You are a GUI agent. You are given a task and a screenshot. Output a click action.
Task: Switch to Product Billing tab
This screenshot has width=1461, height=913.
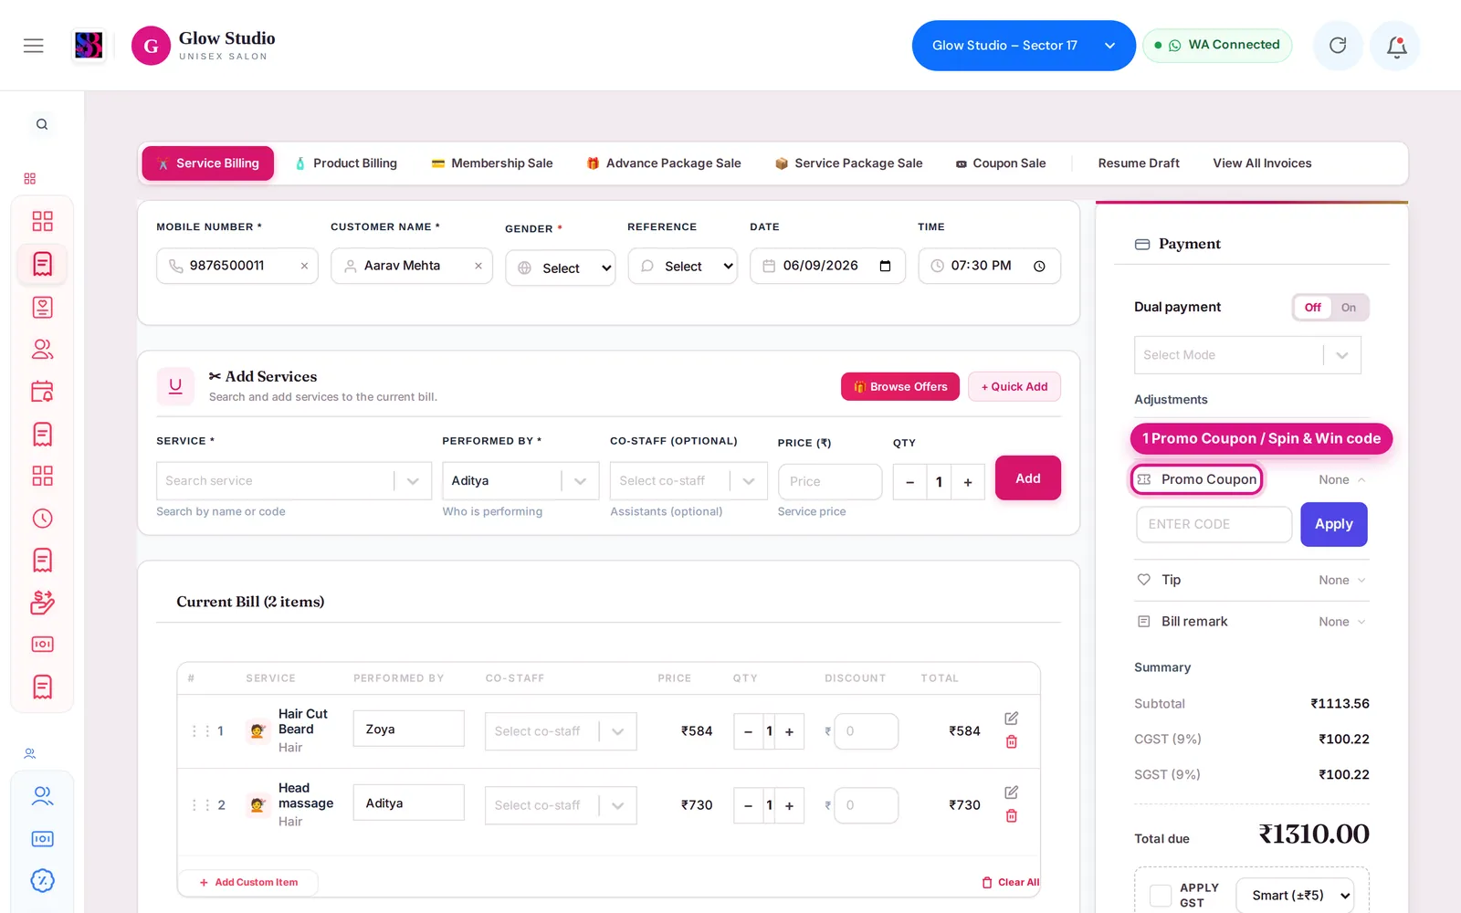click(x=346, y=163)
